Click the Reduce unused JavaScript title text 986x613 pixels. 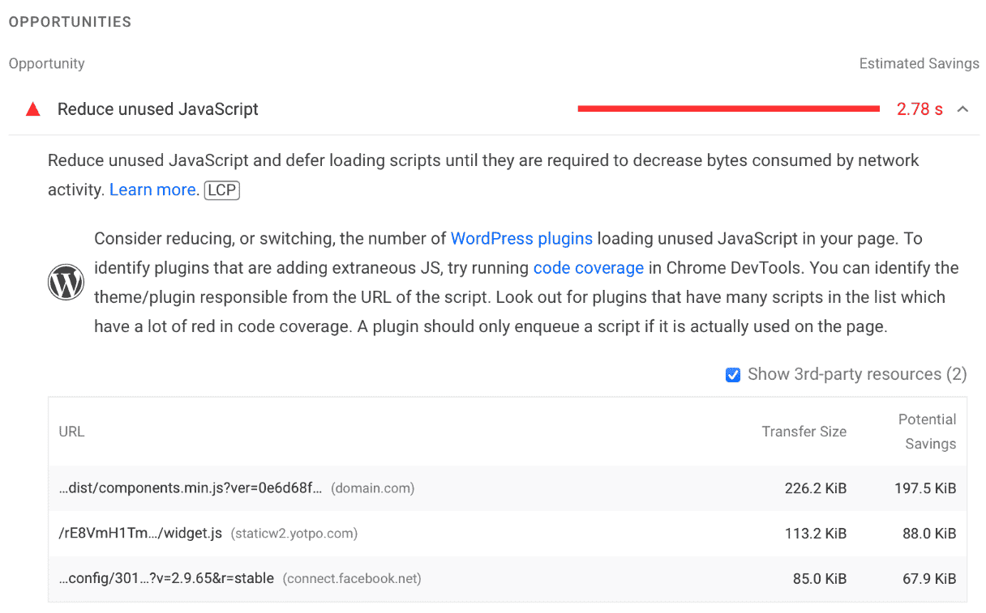[x=157, y=109]
